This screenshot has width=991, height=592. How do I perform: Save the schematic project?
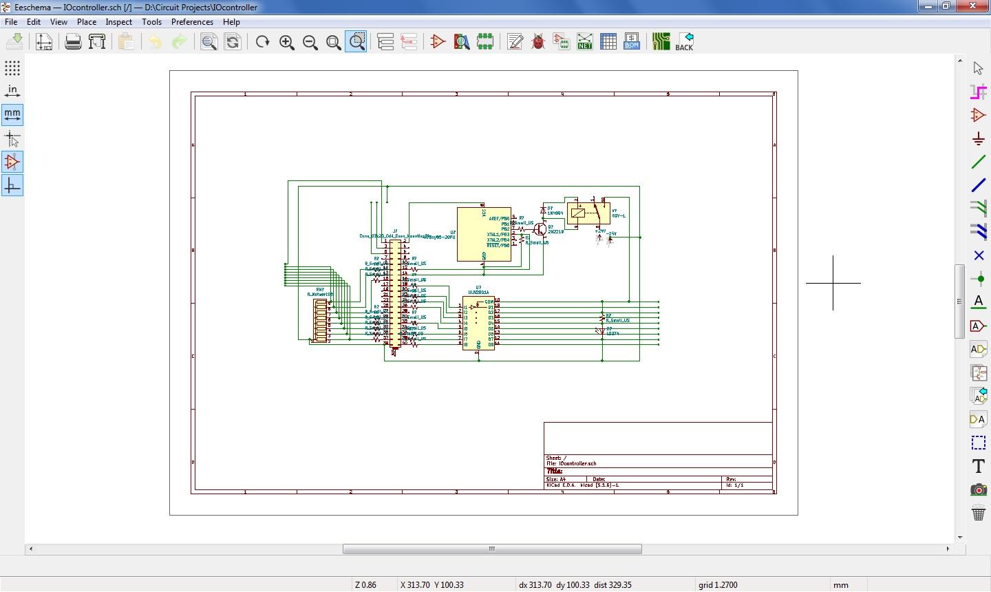pyautogui.click(x=14, y=41)
